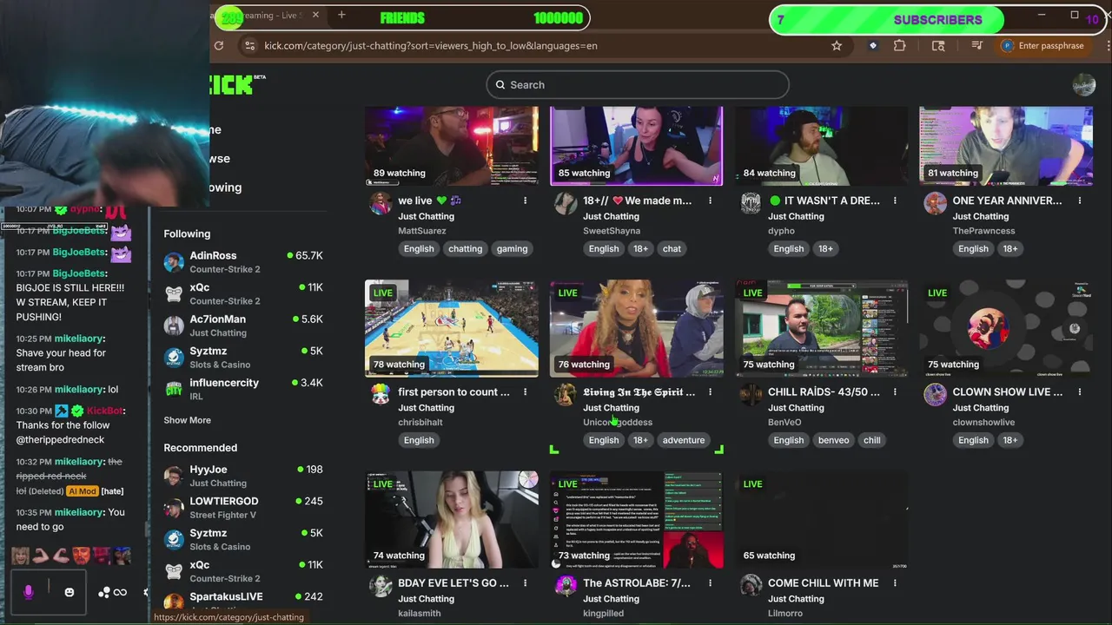Open SweetShayna channel avatar
Screen dimensions: 1112x625
point(566,204)
